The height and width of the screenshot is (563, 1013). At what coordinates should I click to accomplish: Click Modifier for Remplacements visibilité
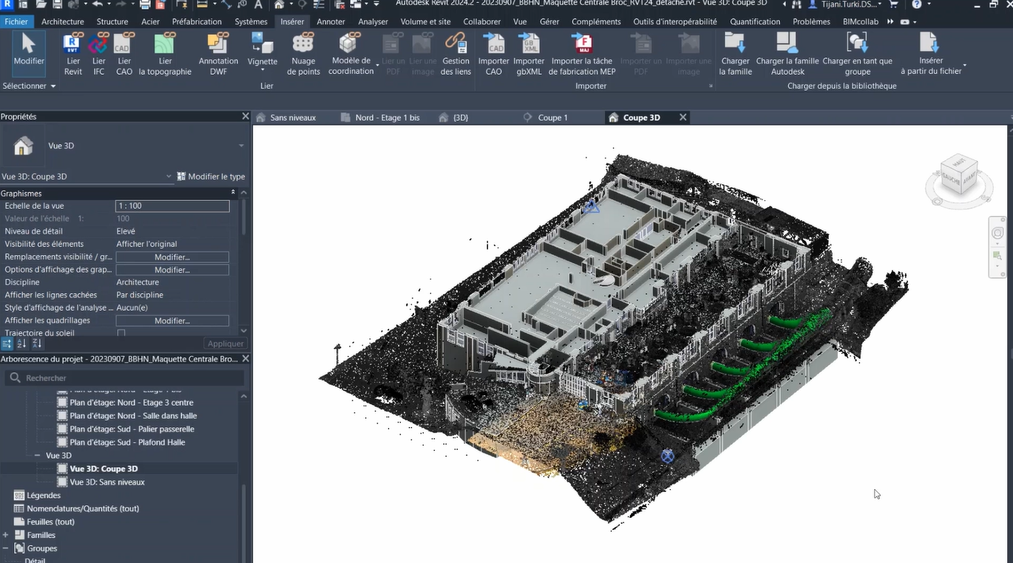tap(172, 257)
